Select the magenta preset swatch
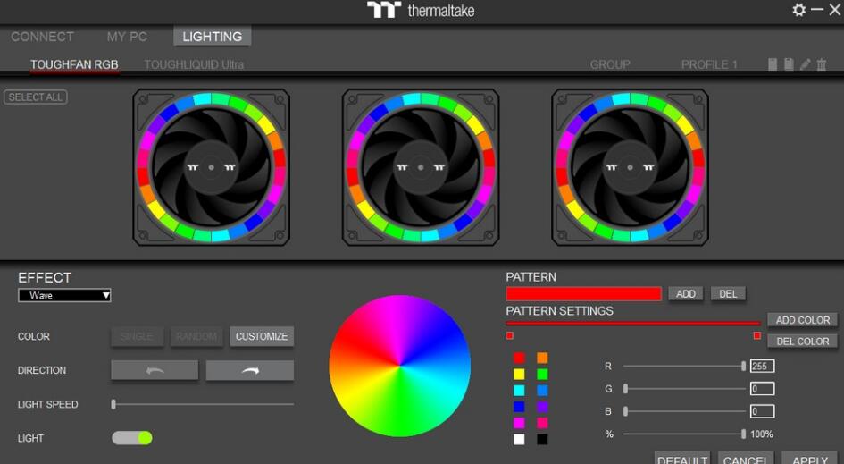Screen dimensions: 844x464 519,423
